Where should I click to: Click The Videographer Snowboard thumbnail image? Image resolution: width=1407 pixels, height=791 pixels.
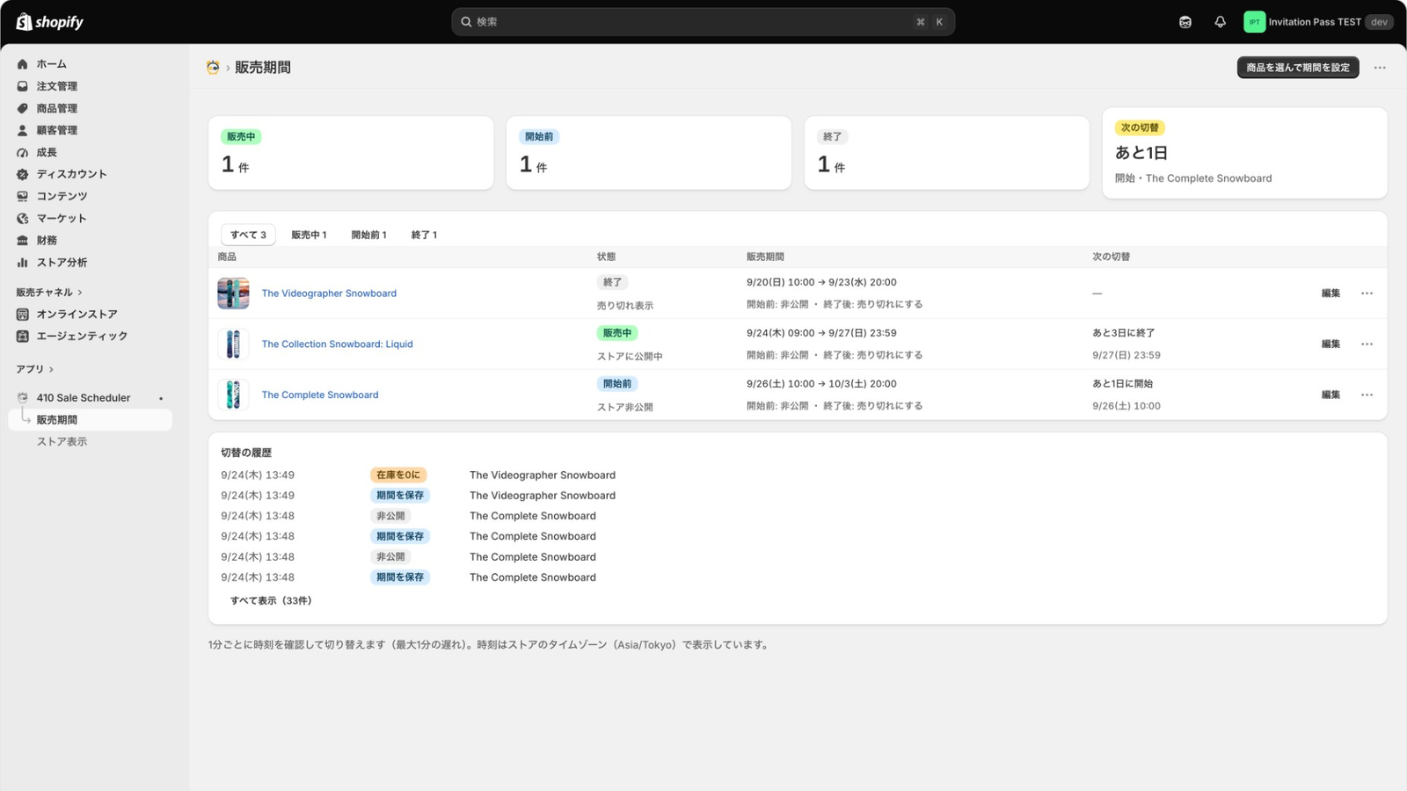coord(233,294)
